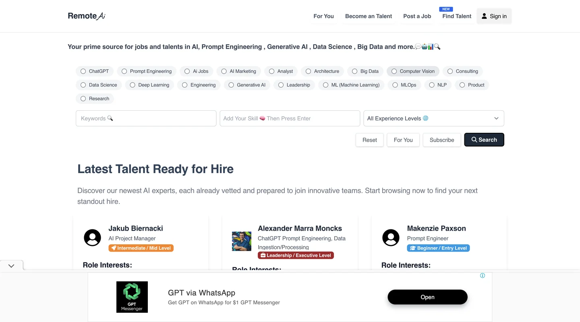
Task: Select the NLP filter radio button
Action: pos(432,85)
